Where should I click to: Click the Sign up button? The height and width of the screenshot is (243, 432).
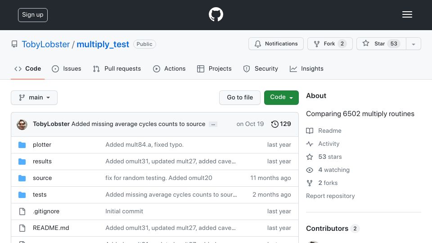point(33,15)
